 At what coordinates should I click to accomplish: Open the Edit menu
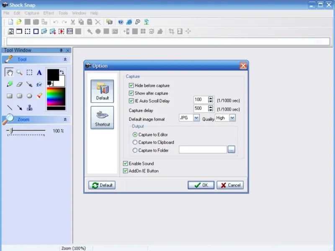(17, 13)
